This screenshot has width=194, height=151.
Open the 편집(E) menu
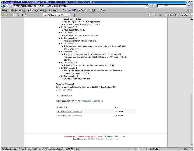[x=13, y=11]
